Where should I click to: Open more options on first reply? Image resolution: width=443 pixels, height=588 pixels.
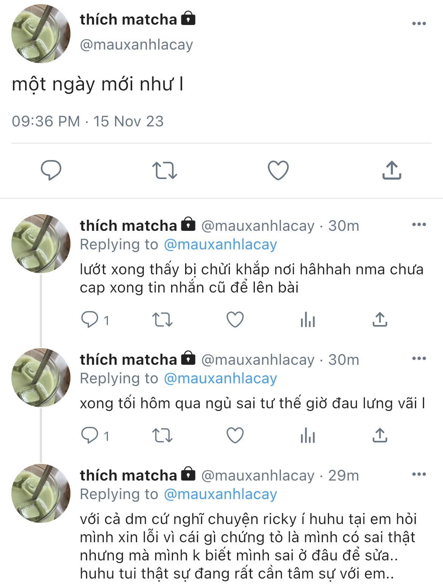419,225
